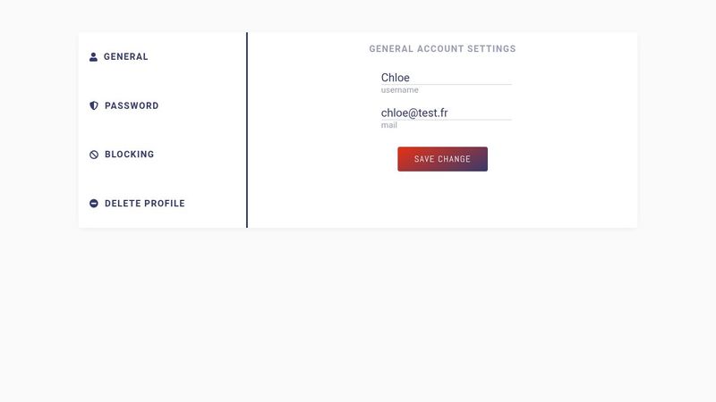This screenshot has height=402, width=716.
Task: Click the General Account Settings heading
Action: [x=442, y=49]
